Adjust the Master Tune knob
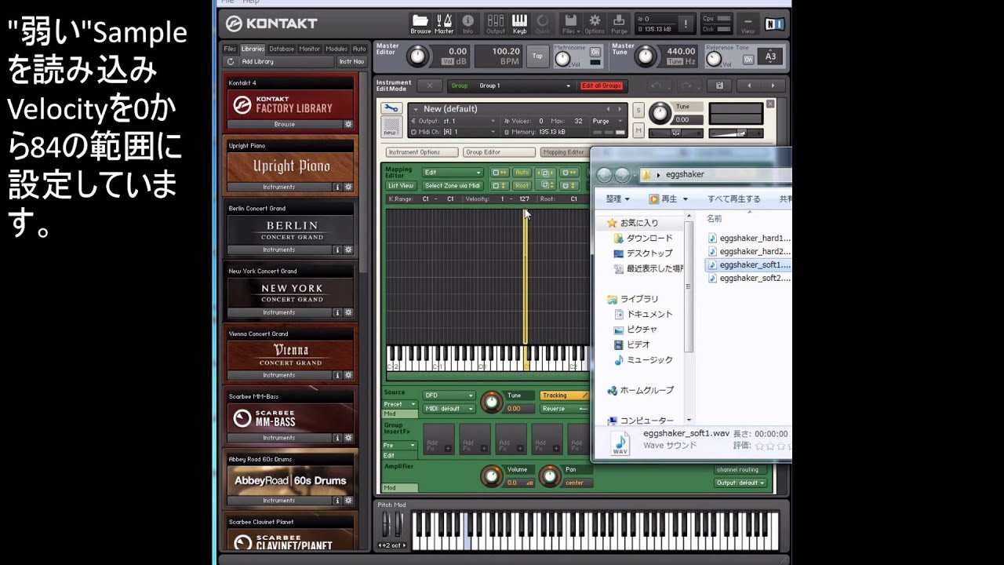The height and width of the screenshot is (565, 1004). coord(646,55)
